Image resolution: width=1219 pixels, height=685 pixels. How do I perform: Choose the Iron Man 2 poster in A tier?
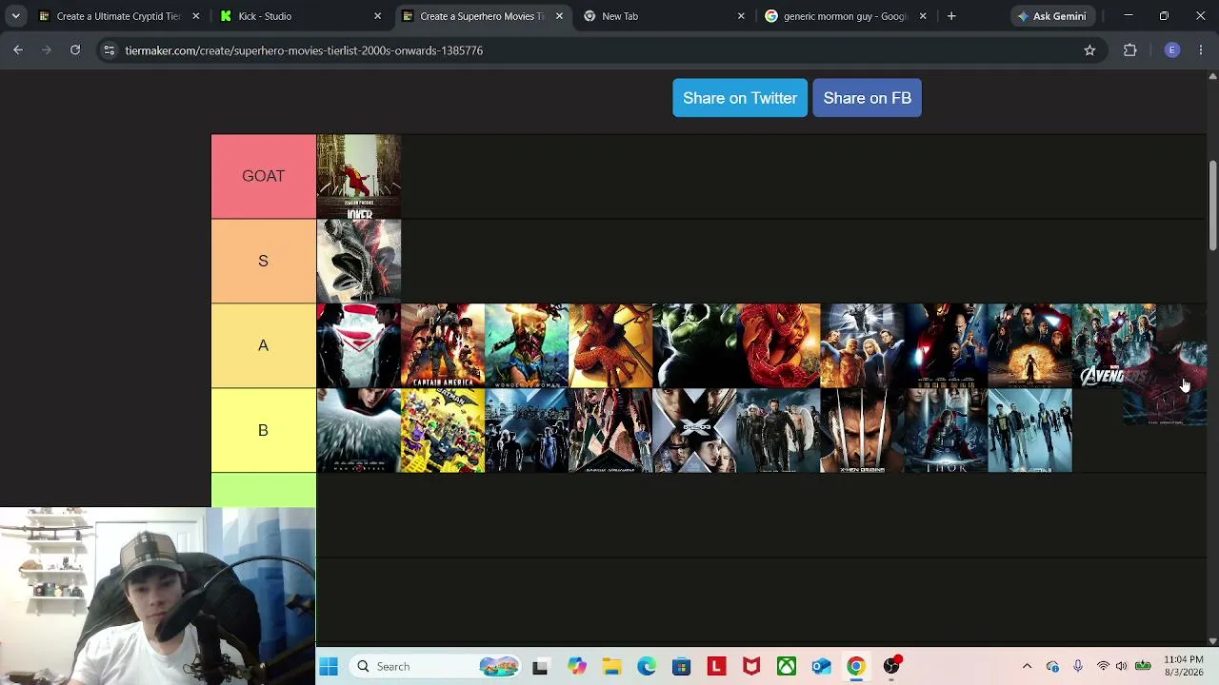[946, 345]
